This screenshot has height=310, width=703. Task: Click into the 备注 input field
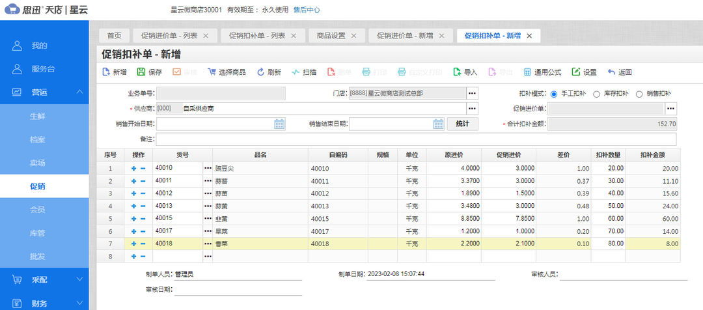coord(415,139)
